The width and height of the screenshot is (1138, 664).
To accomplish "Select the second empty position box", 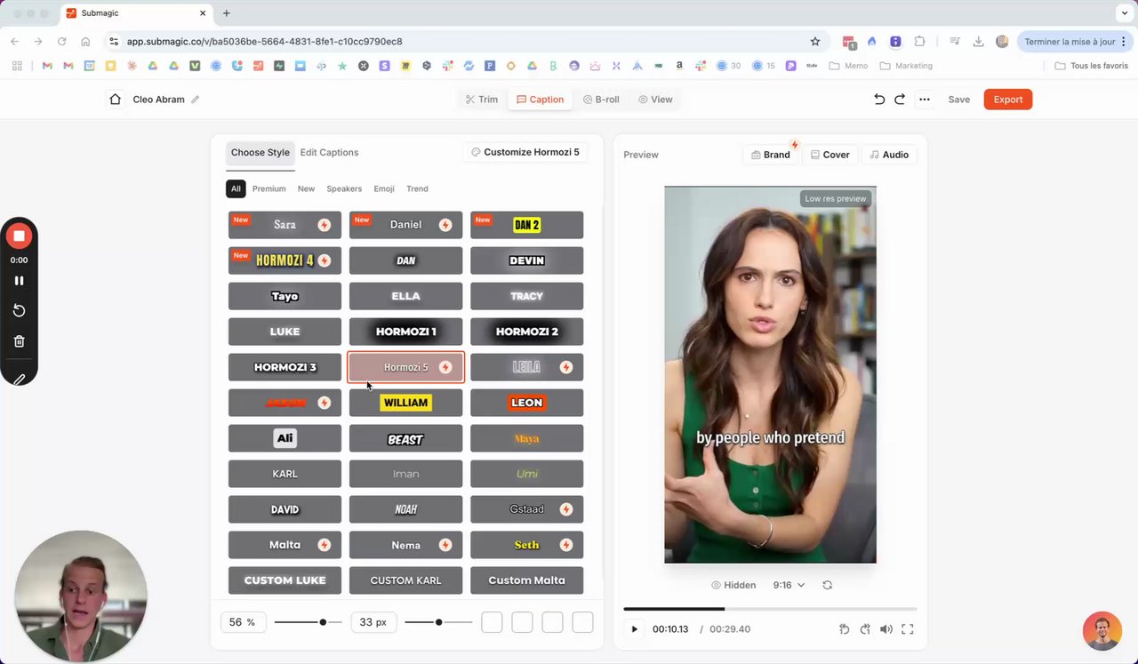I will click(x=522, y=622).
